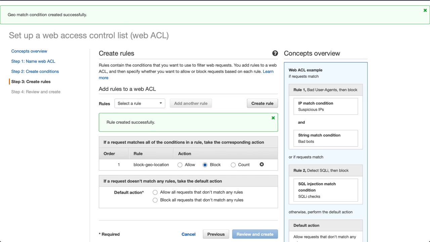The height and width of the screenshot is (242, 430).
Task: Click the Create rule button
Action: point(262,104)
